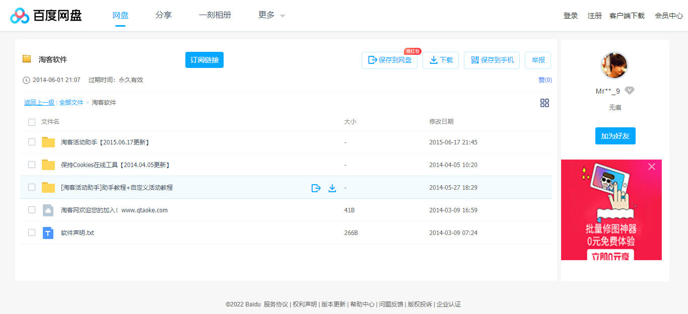Close the advertisement banner
688x314 pixels.
click(651, 167)
